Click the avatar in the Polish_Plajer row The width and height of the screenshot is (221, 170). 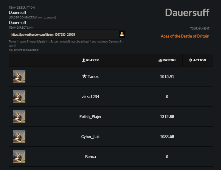pyautogui.click(x=19, y=116)
